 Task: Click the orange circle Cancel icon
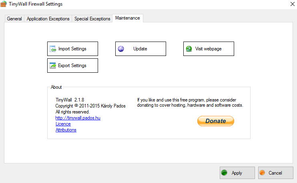tap(262, 173)
